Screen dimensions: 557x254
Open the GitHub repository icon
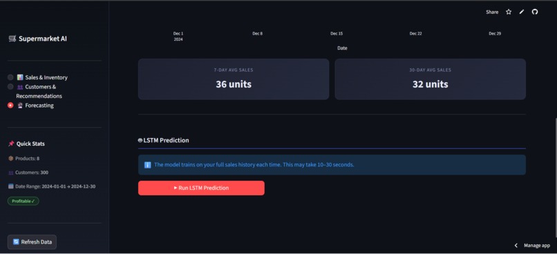pos(535,12)
